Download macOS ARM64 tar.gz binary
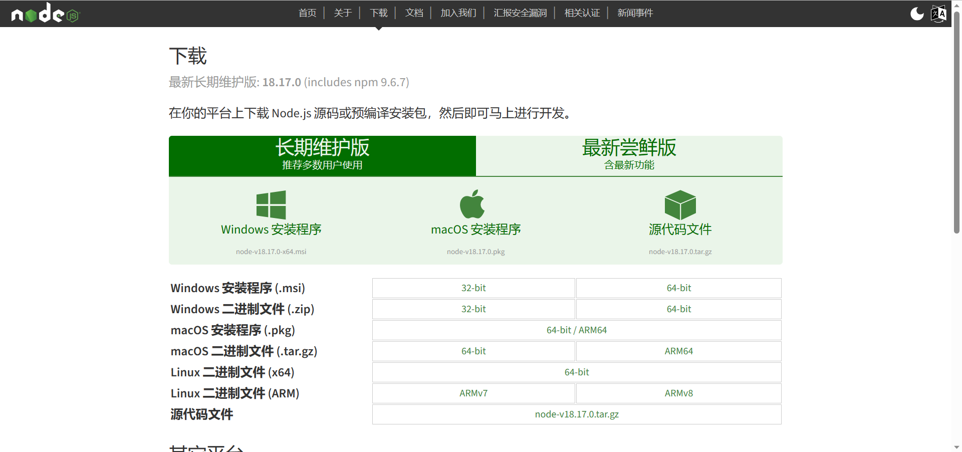This screenshot has height=452, width=962. [678, 351]
